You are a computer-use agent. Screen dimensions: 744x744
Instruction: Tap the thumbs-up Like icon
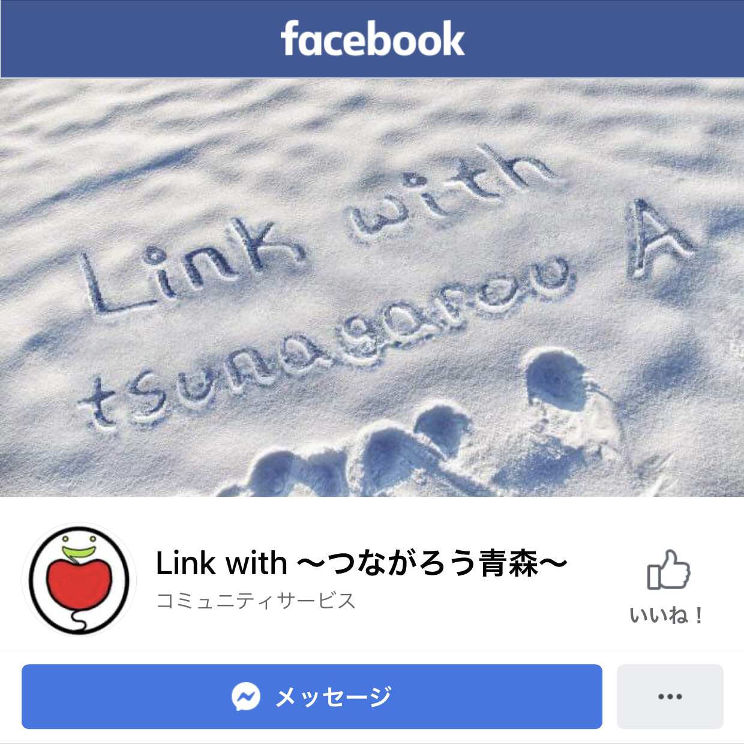click(668, 570)
